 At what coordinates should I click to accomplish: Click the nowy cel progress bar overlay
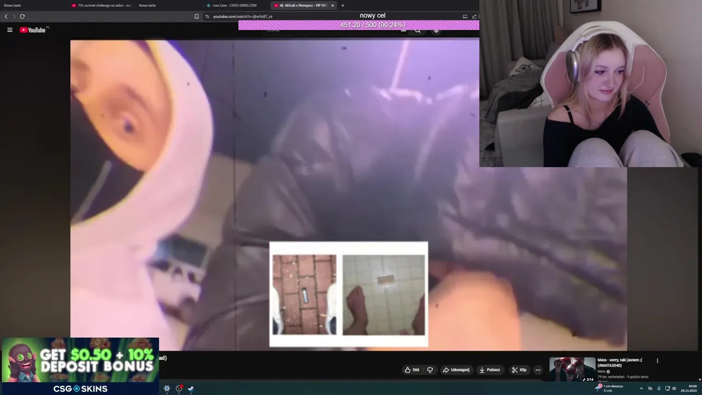tap(359, 25)
